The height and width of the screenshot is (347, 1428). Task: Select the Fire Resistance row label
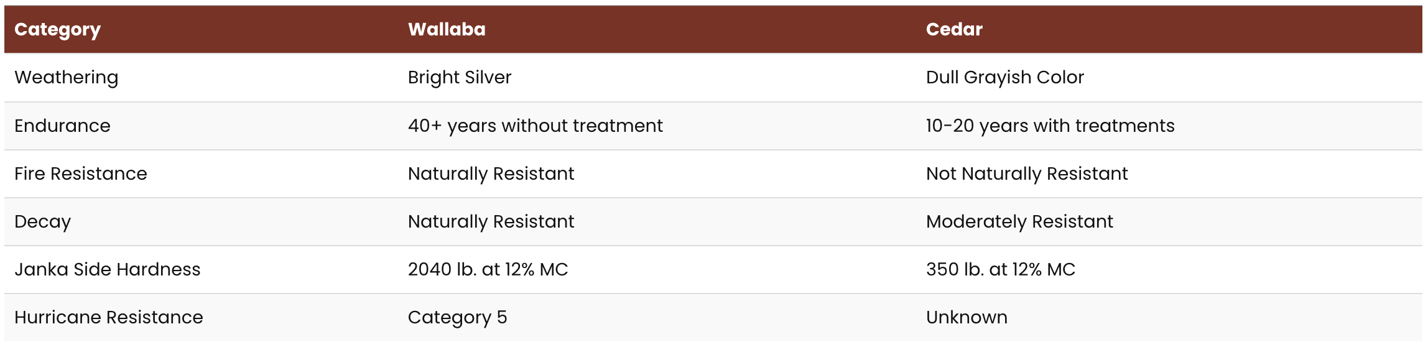click(x=81, y=174)
